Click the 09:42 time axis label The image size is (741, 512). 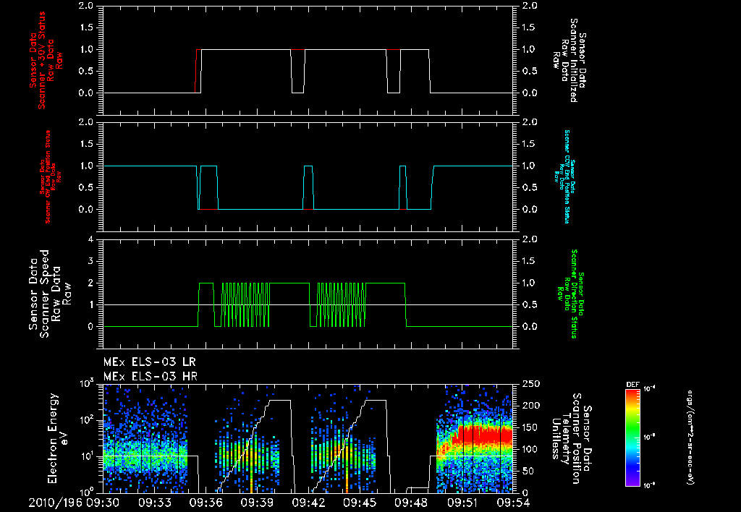308,503
